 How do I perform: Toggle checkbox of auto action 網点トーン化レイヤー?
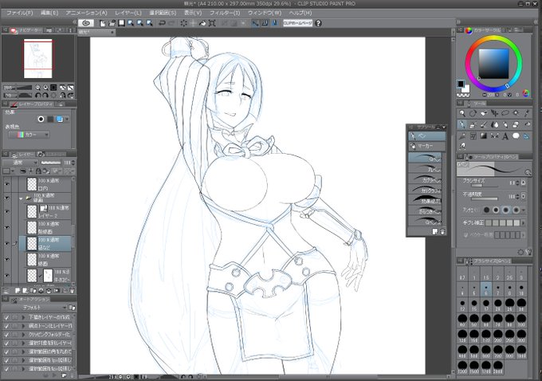(x=6, y=326)
